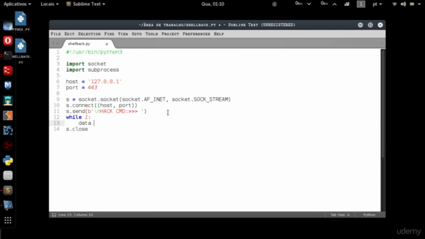Open the Help menu
The width and height of the screenshot is (425, 239).
pyautogui.click(x=218, y=34)
